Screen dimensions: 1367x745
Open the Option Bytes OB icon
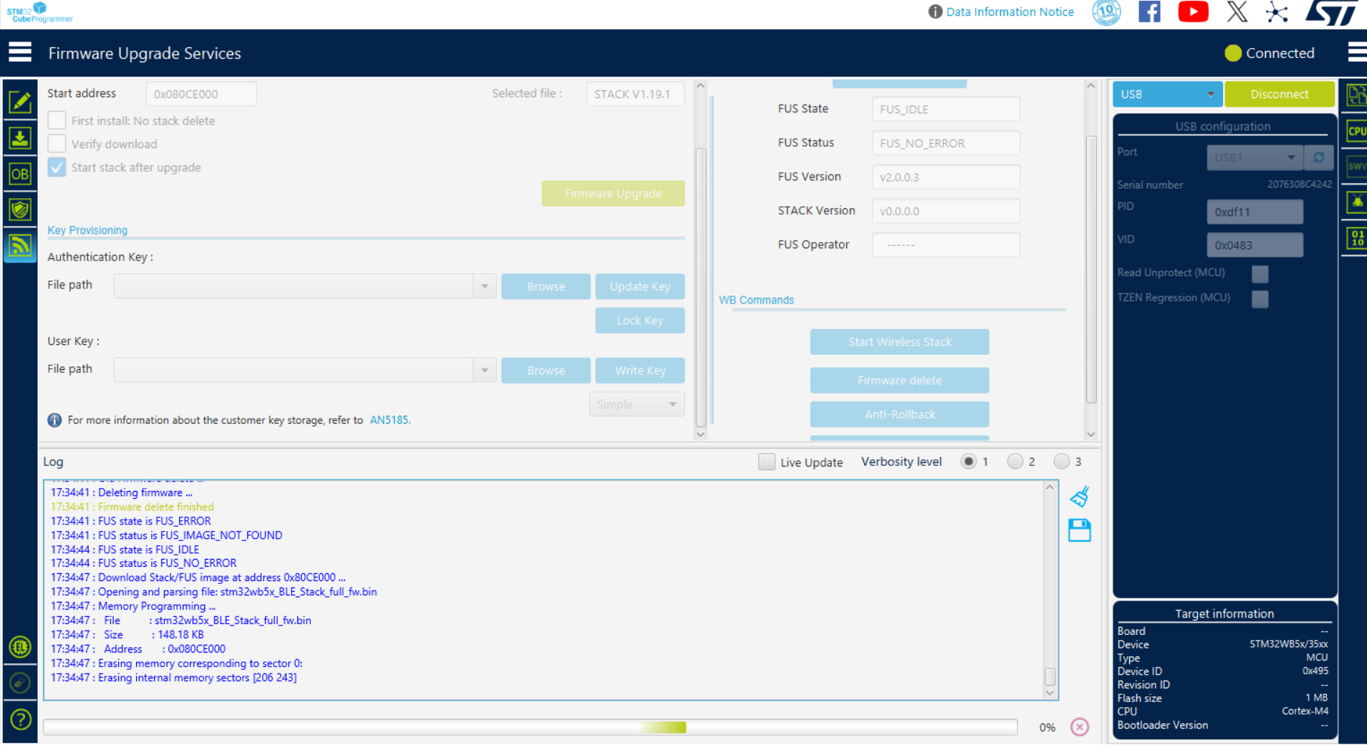point(20,173)
